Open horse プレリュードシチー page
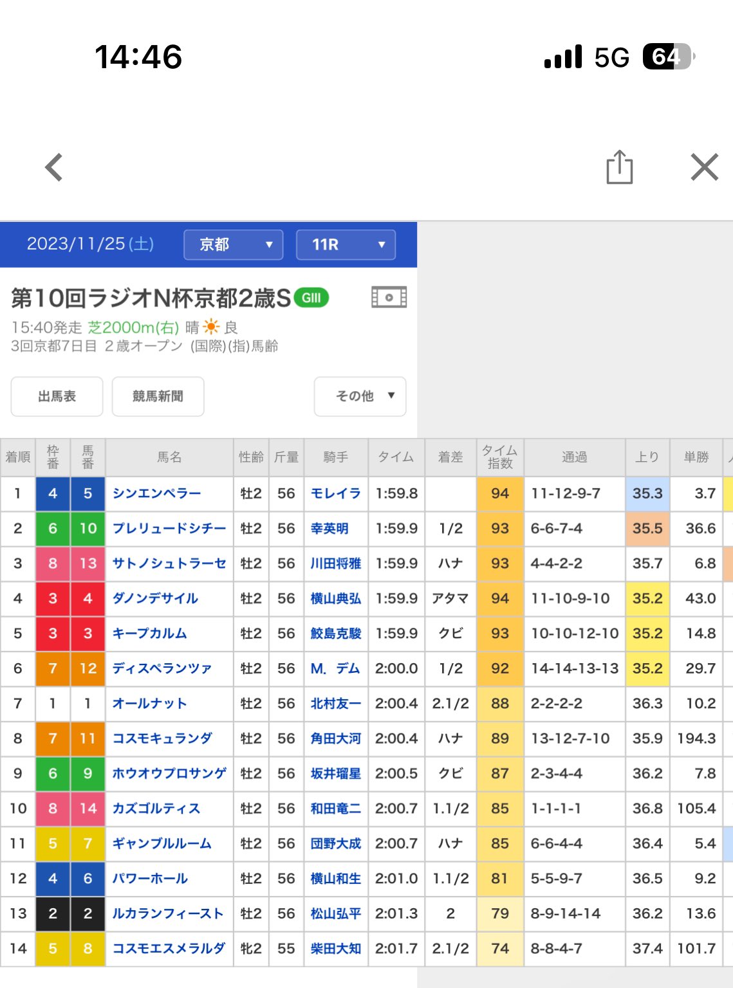This screenshot has width=733, height=988. tap(169, 529)
